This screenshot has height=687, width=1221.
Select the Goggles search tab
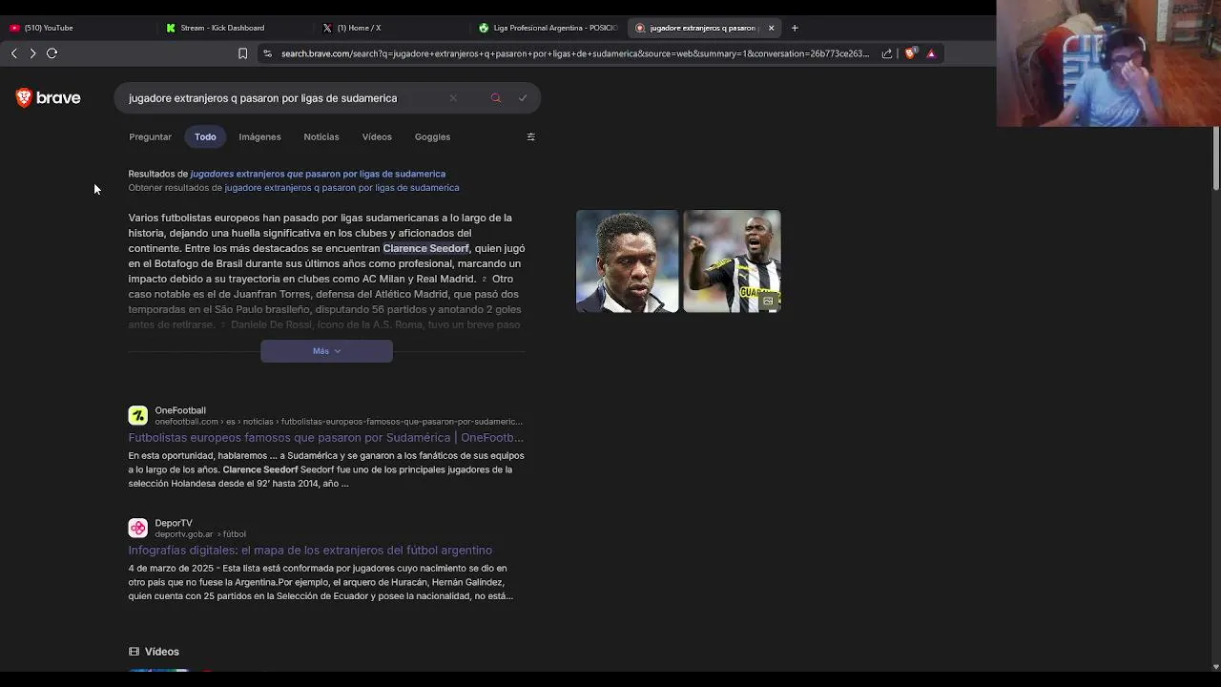point(432,136)
